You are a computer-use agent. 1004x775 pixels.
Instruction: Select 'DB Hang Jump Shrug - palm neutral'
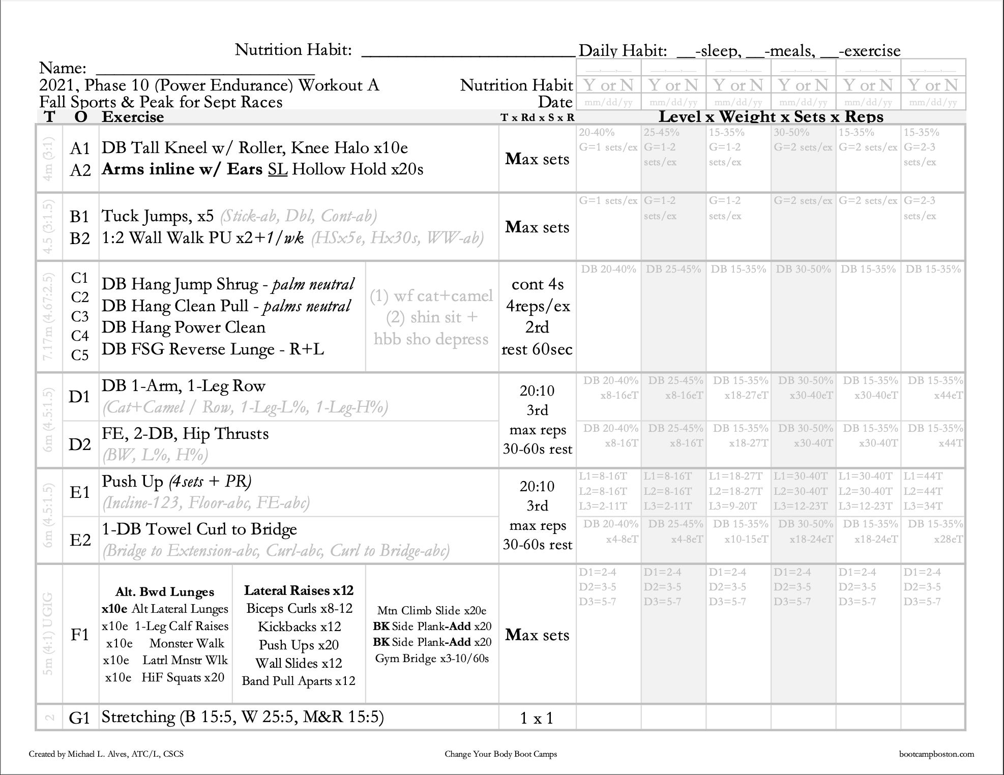(x=228, y=284)
